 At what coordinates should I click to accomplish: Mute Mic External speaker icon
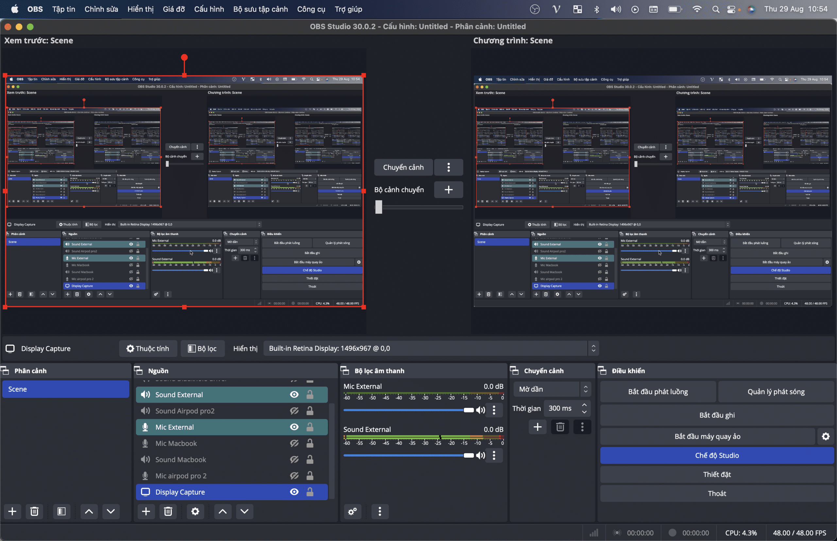(x=480, y=410)
